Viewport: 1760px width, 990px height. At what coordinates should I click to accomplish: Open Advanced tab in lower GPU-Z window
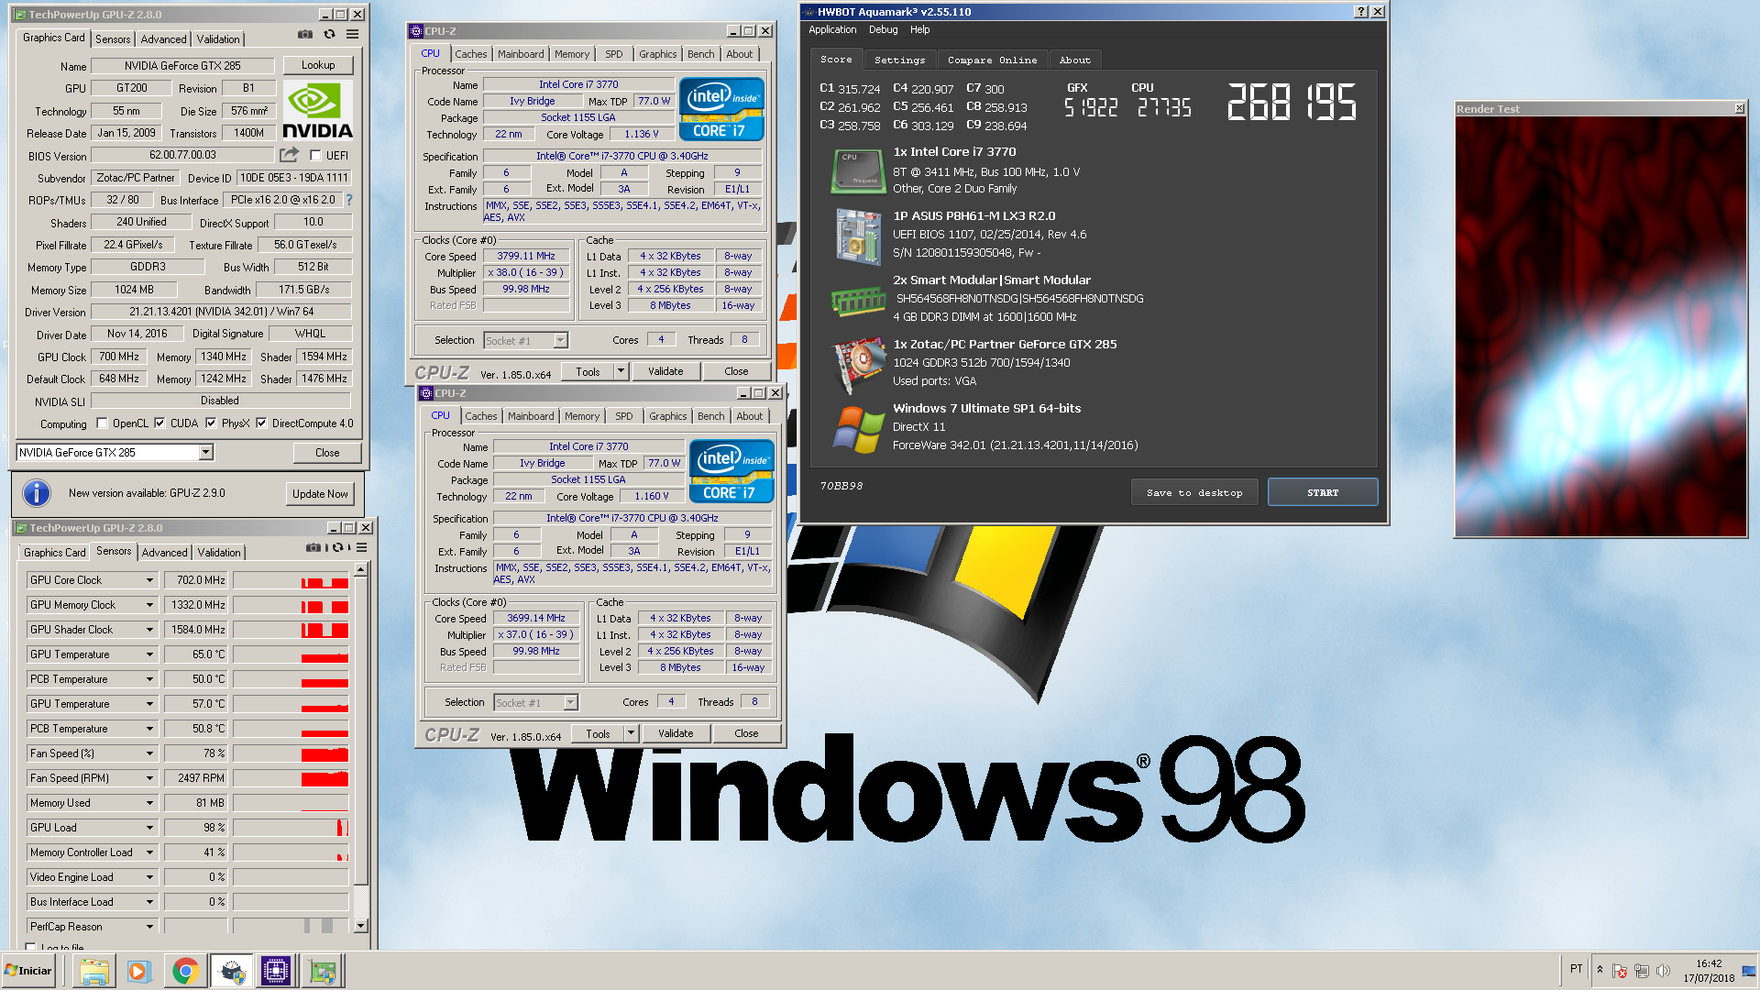tap(164, 553)
